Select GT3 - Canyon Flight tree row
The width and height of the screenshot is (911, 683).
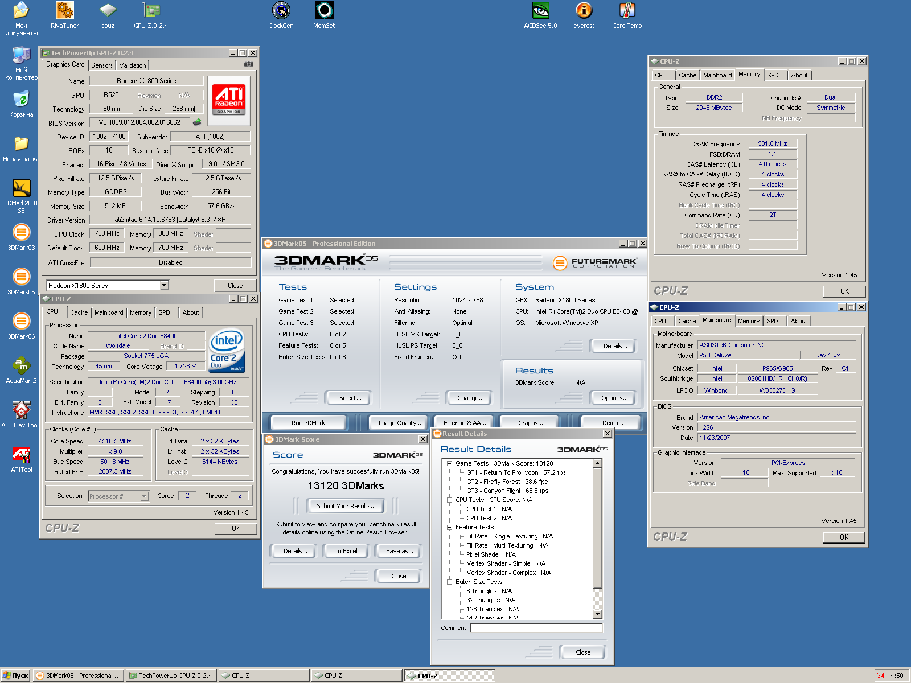507,491
